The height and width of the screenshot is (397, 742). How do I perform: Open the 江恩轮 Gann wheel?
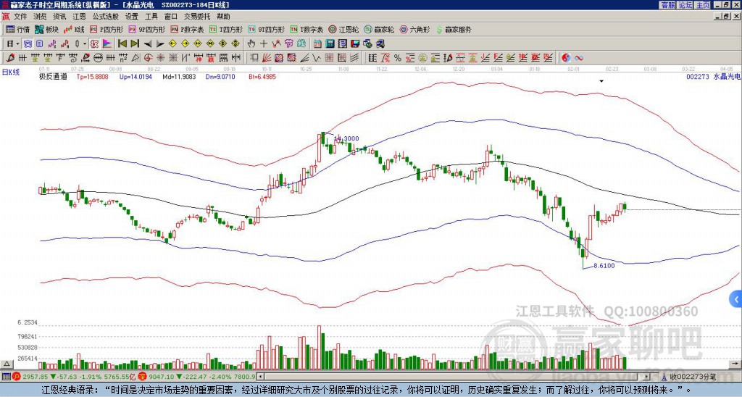(x=344, y=29)
